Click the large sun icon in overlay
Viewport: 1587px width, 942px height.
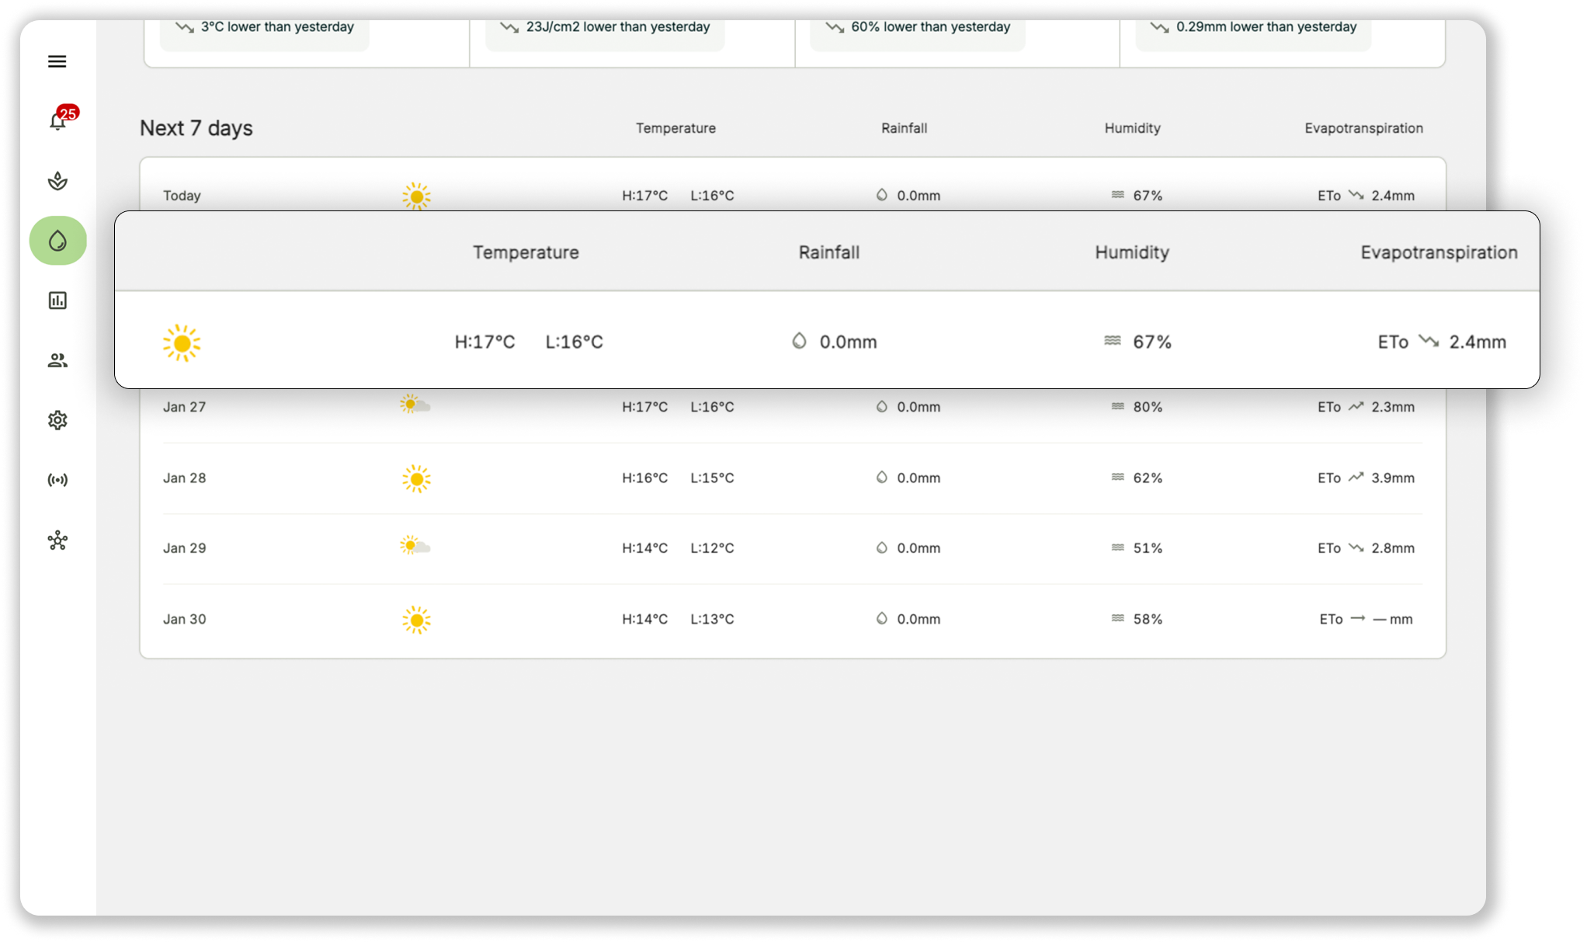[x=182, y=342]
